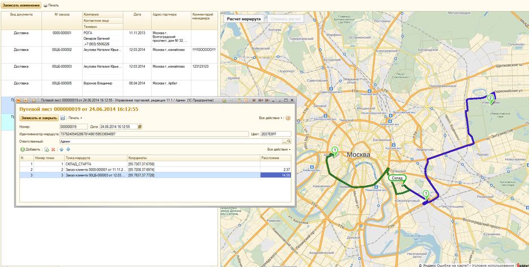Click the Цвет field containing 2E07E8FF
The width and height of the screenshot is (529, 267).
(x=276, y=134)
